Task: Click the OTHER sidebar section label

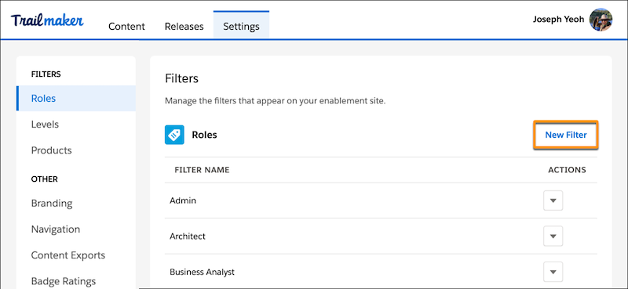Action: click(x=45, y=179)
